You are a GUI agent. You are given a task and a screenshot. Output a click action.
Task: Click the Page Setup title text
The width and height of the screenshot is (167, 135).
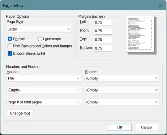pyautogui.click(x=13, y=6)
